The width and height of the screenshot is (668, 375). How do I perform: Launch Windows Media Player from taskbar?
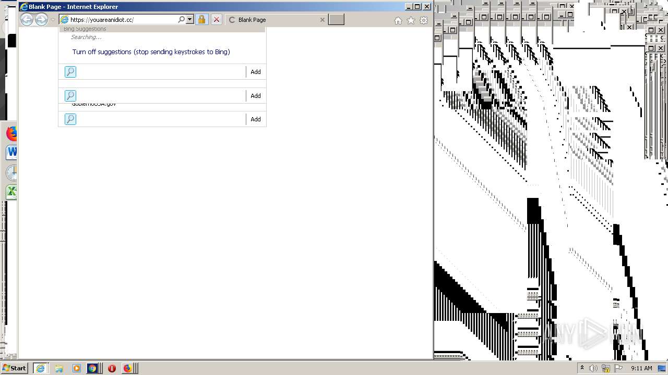[x=76, y=368]
